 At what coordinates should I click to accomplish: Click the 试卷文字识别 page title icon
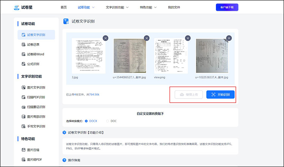tap(66, 21)
